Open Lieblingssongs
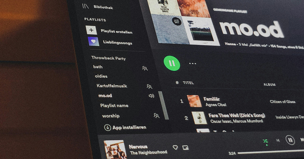The height and width of the screenshot is (159, 304). 118,42
